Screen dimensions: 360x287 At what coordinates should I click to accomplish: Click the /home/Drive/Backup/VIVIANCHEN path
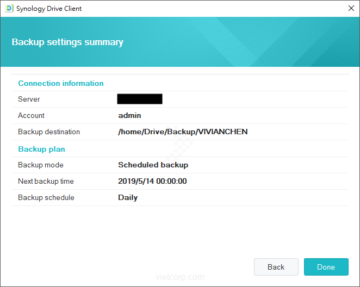183,132
